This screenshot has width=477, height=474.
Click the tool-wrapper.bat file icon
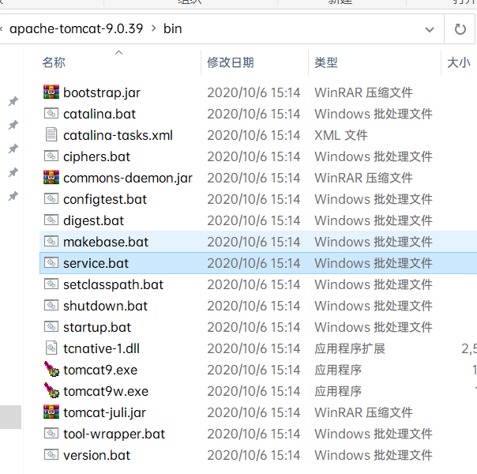pos(51,433)
